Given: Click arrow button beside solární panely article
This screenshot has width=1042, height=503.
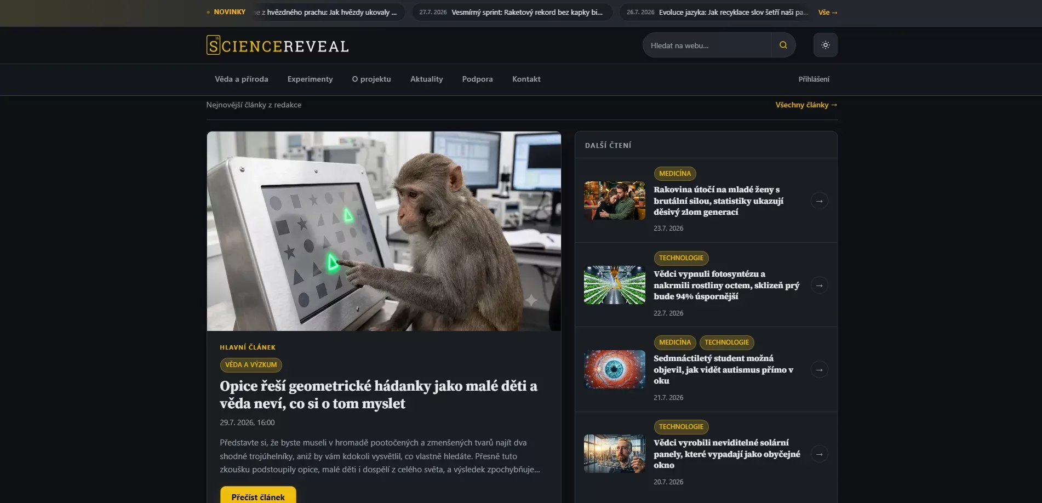Looking at the screenshot, I should [819, 454].
